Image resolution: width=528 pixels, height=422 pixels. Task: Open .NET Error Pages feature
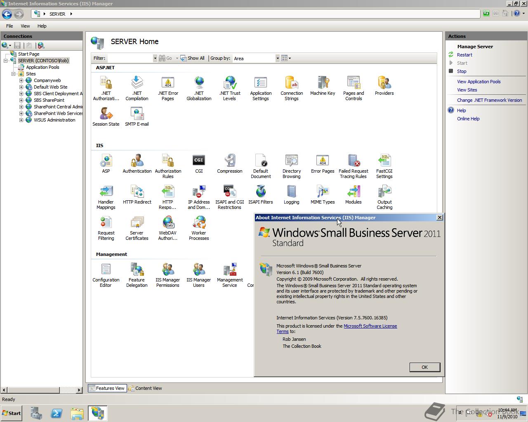168,88
